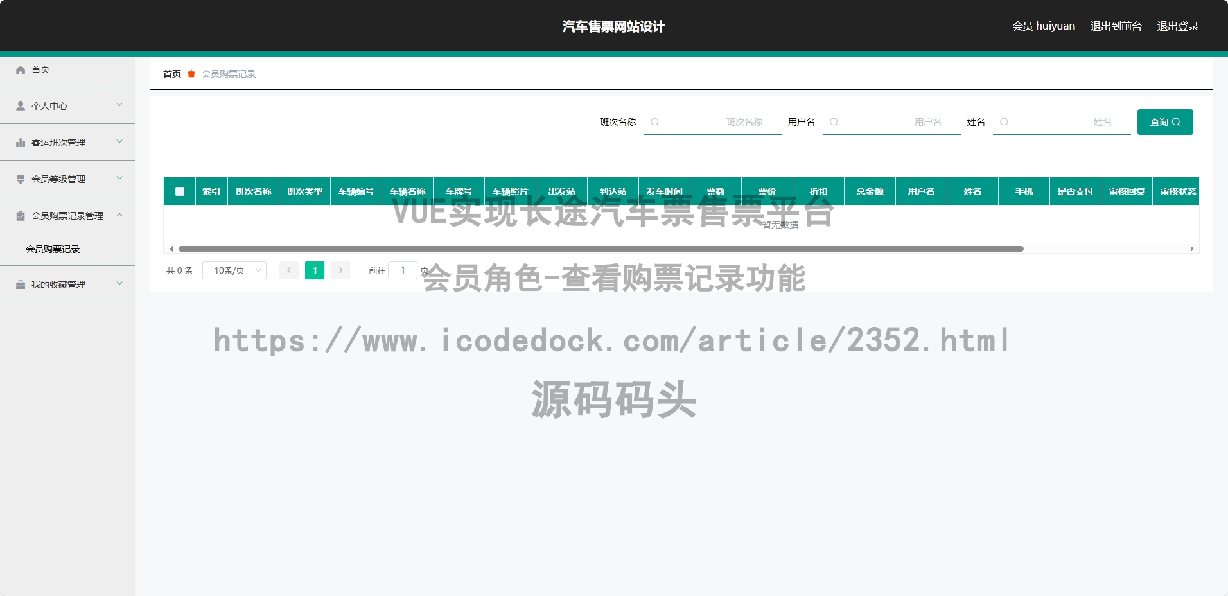Click 会员 huiyuan account label
Image resolution: width=1228 pixels, height=596 pixels.
coord(1044,26)
